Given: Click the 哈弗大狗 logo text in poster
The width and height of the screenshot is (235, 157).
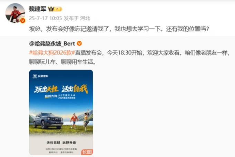Looking at the screenshot, I should click(51, 96).
